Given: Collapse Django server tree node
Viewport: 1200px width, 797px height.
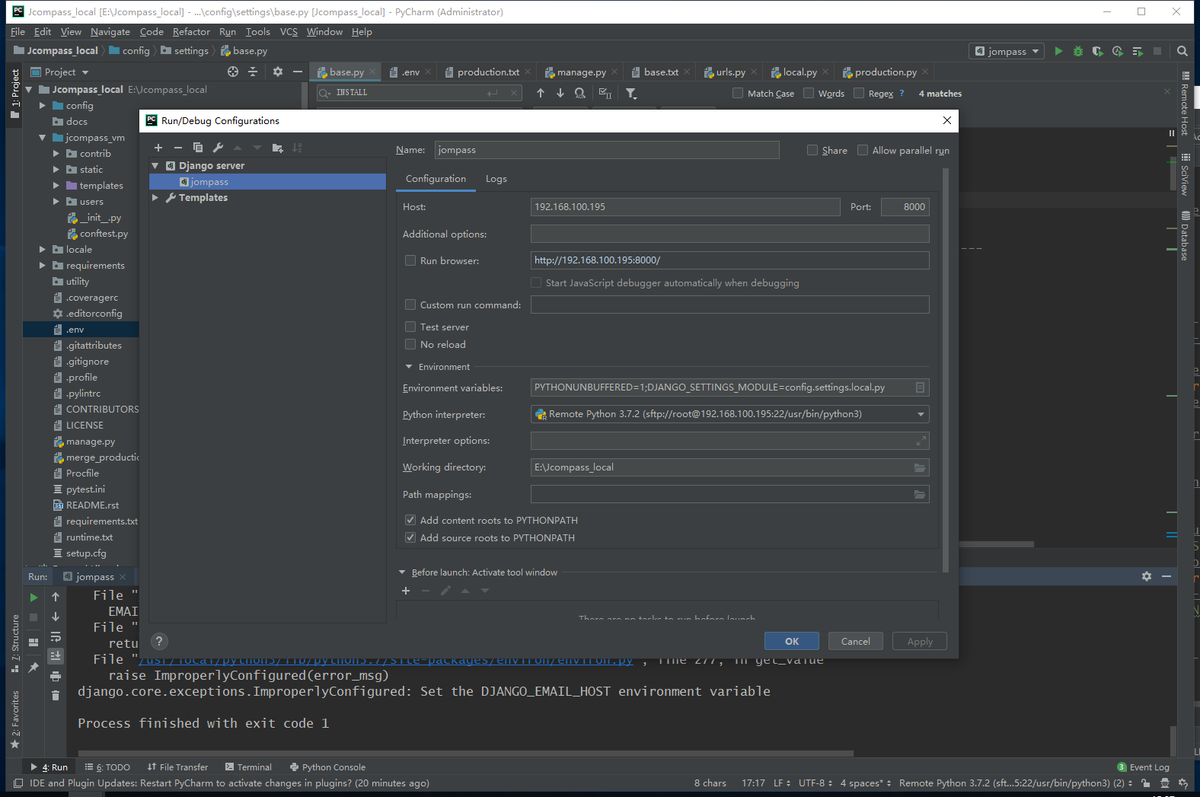Looking at the screenshot, I should [x=155, y=165].
